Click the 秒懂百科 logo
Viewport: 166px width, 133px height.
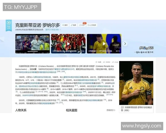[x=146, y=48]
